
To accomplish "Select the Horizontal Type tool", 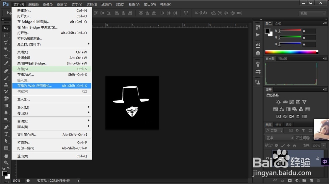I will tap(6, 134).
